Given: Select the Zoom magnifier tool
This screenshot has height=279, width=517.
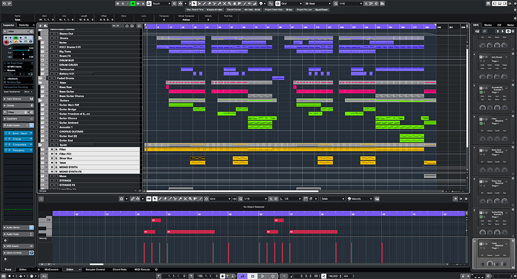Looking at the screenshot, I should click(x=229, y=4).
